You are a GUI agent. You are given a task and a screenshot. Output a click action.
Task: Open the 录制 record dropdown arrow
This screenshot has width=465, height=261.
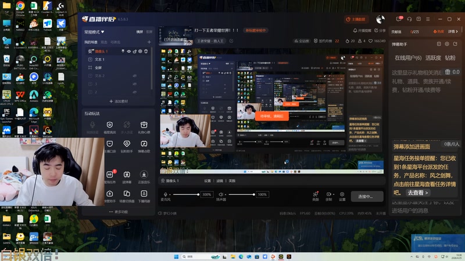[333, 194]
